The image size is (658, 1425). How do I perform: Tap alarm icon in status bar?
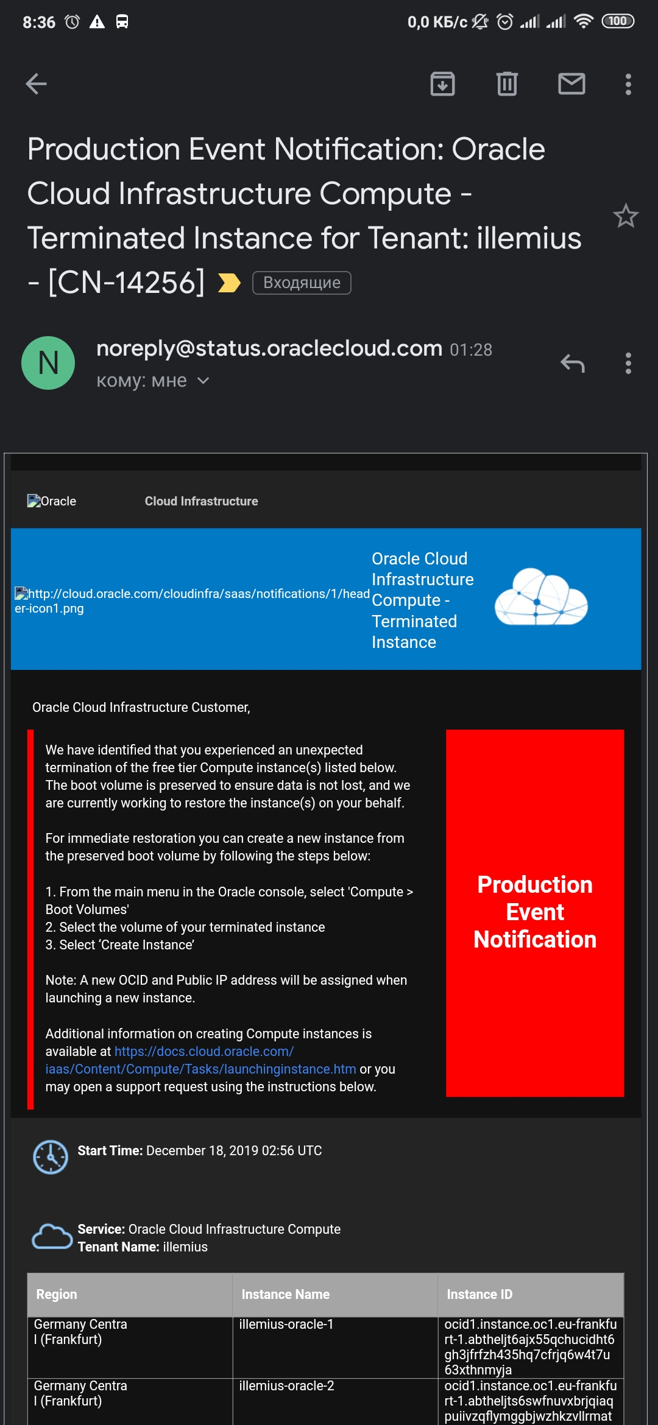click(x=73, y=22)
